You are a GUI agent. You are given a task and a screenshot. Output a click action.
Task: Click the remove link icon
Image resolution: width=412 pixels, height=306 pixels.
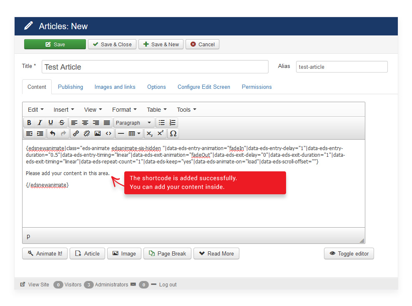(x=87, y=133)
